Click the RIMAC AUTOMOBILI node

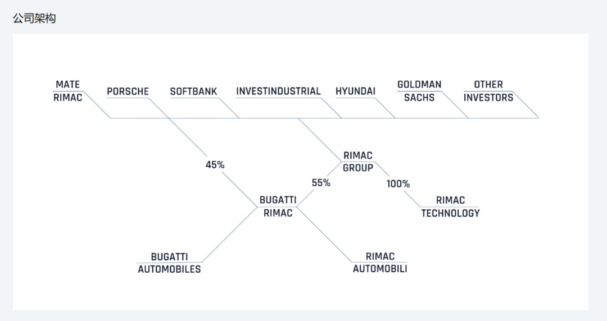380,262
